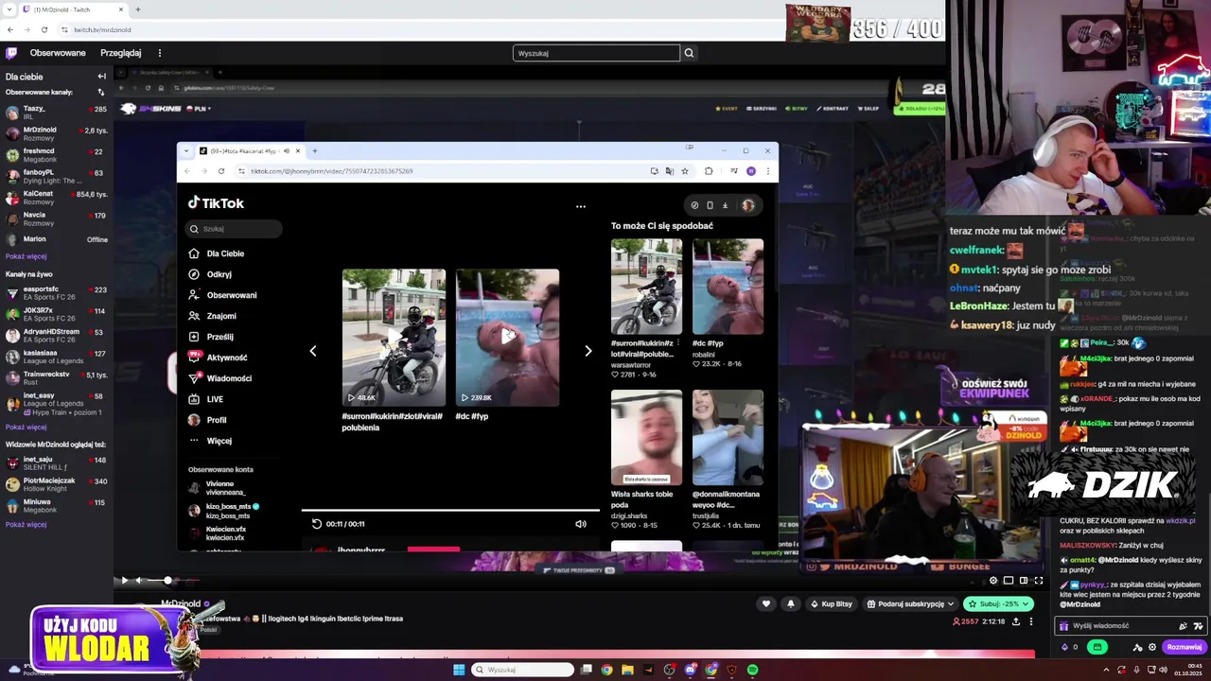Follow channel with the heart button
This screenshot has height=681, width=1211.
(x=767, y=603)
